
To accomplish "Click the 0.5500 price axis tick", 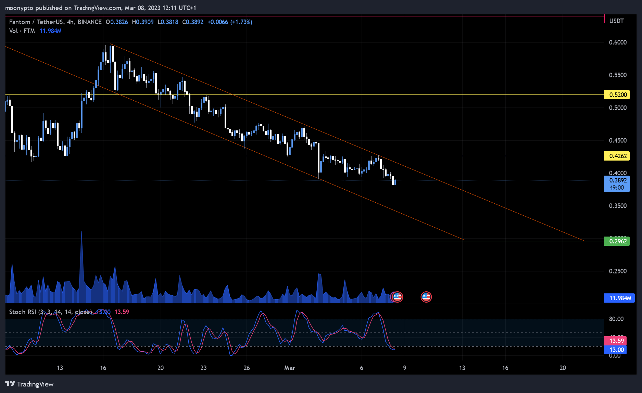I will click(618, 75).
